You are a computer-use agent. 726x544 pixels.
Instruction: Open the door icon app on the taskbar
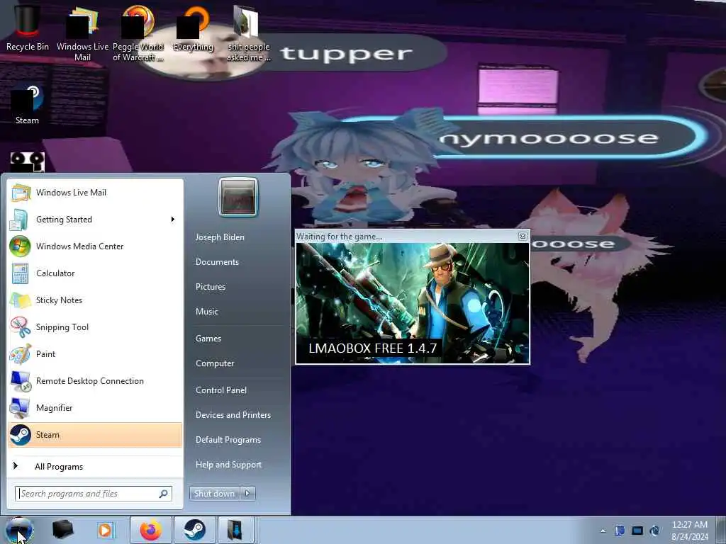pos(235,530)
